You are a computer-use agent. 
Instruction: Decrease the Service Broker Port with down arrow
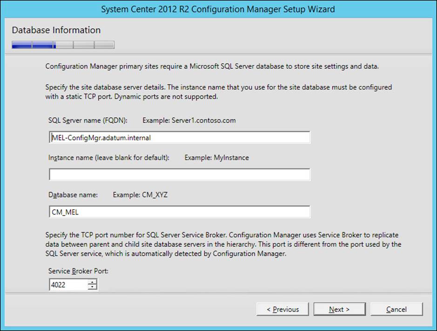[92, 287]
